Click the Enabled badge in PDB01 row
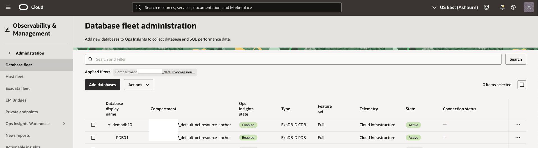Image resolution: width=538 pixels, height=148 pixels. pyautogui.click(x=248, y=138)
